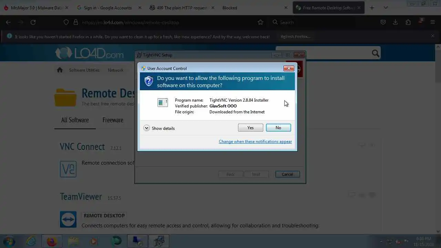The width and height of the screenshot is (441, 248).
Task: Click the installer program icon in UAC
Action: click(x=163, y=102)
